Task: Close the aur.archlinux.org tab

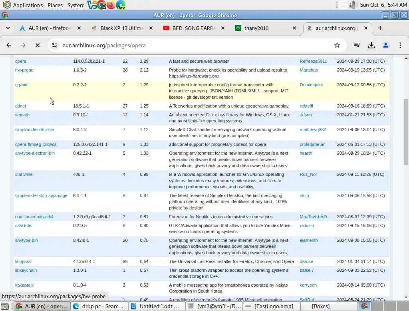Action: point(366,28)
